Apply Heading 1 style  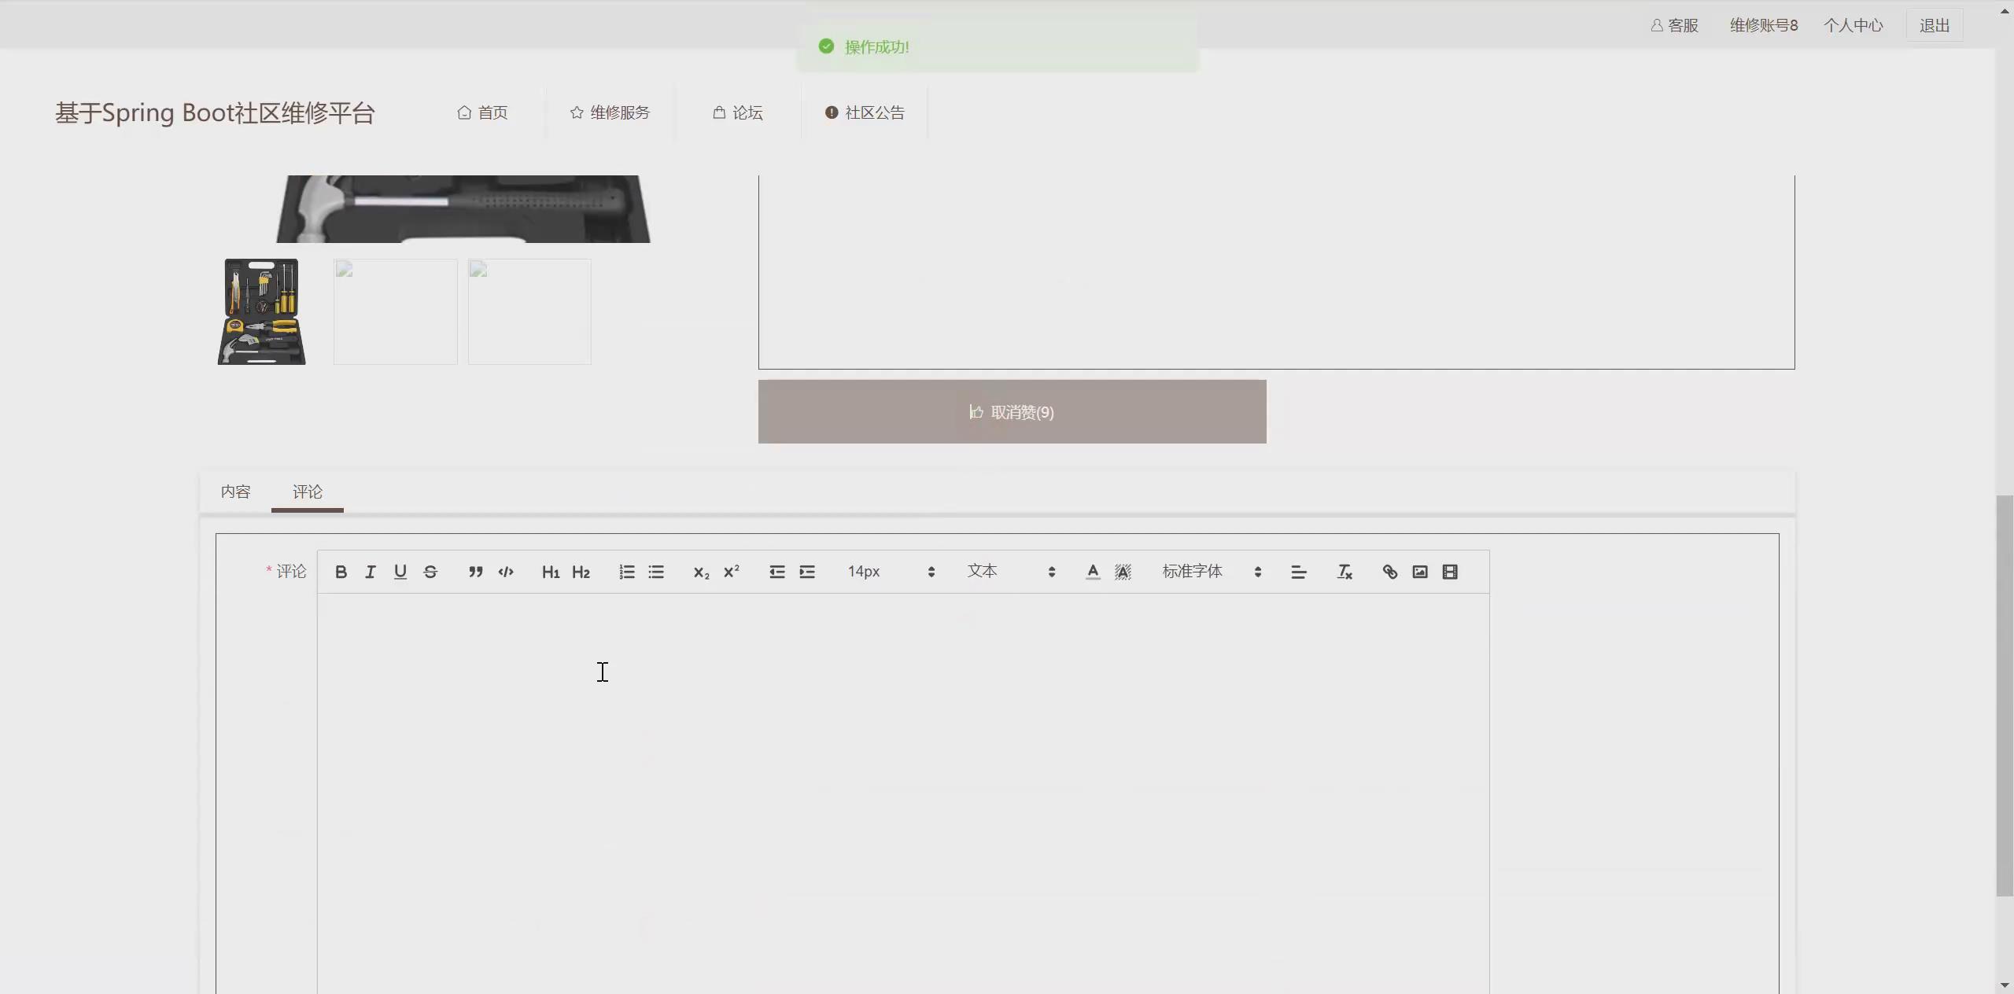(551, 572)
